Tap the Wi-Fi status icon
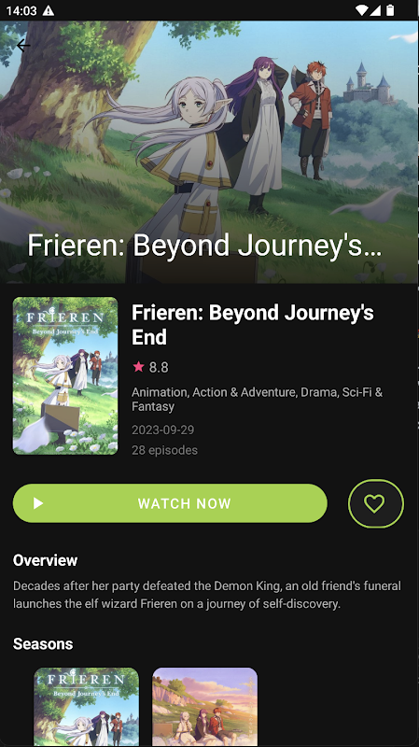Image resolution: width=419 pixels, height=747 pixels. [x=362, y=10]
